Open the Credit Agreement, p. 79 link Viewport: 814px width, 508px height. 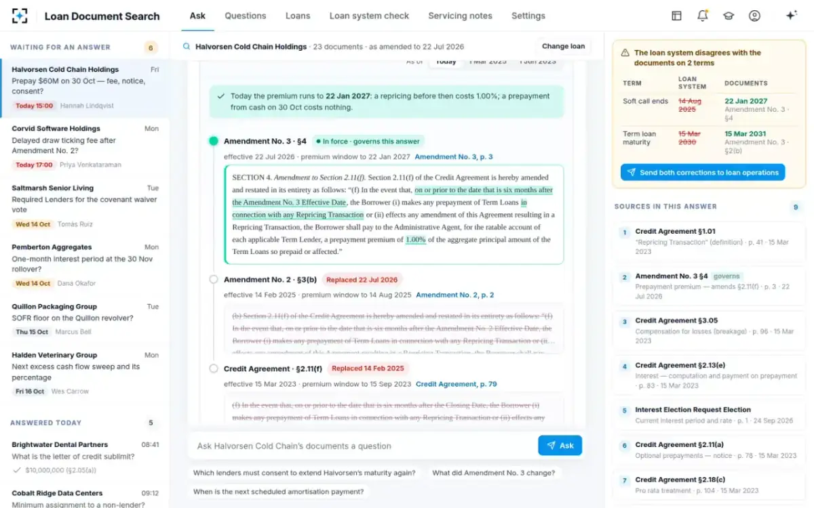pyautogui.click(x=457, y=384)
